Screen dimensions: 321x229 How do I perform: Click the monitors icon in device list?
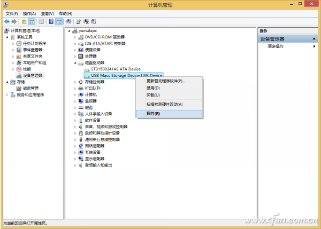coord(81,101)
